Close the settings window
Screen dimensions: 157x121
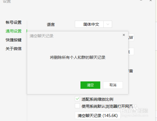151,1
